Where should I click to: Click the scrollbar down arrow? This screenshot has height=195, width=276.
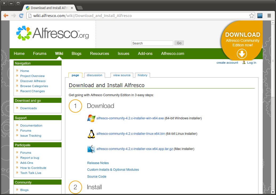click(273, 192)
